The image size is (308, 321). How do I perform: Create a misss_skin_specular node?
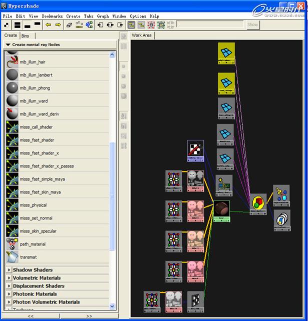pyautogui.click(x=58, y=231)
